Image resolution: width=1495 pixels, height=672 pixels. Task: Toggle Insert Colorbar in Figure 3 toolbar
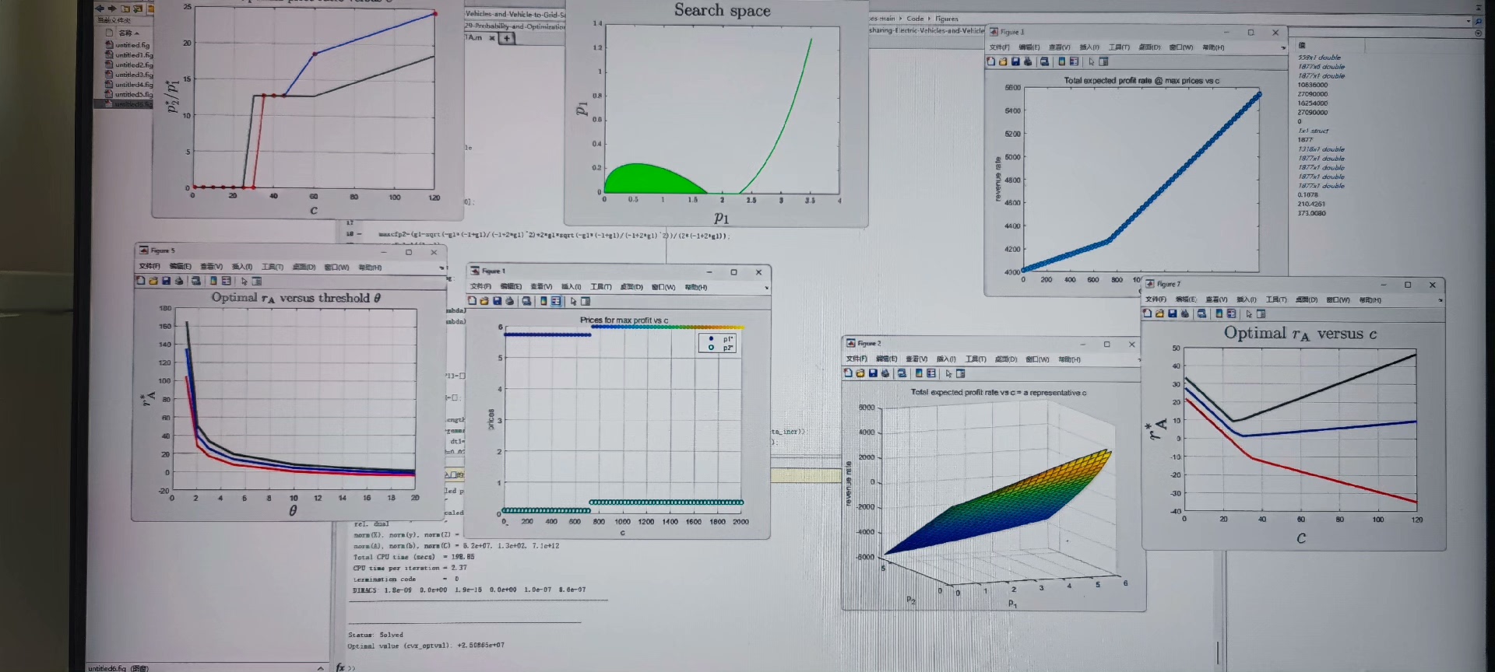point(1062,61)
